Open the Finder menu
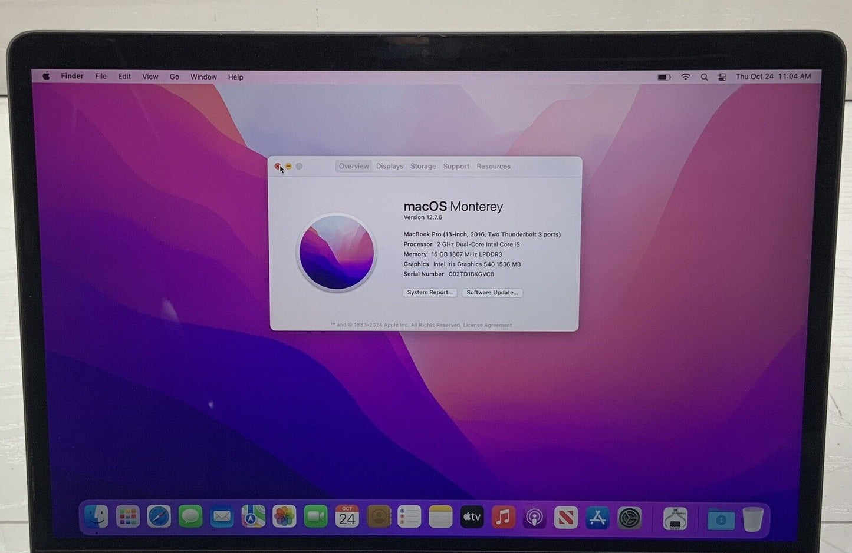This screenshot has width=852, height=553. [x=72, y=76]
